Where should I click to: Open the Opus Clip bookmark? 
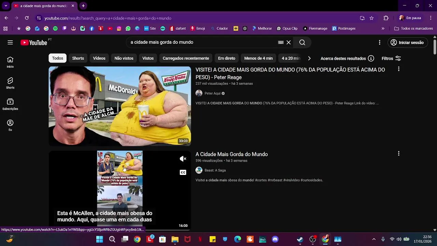pyautogui.click(x=287, y=28)
